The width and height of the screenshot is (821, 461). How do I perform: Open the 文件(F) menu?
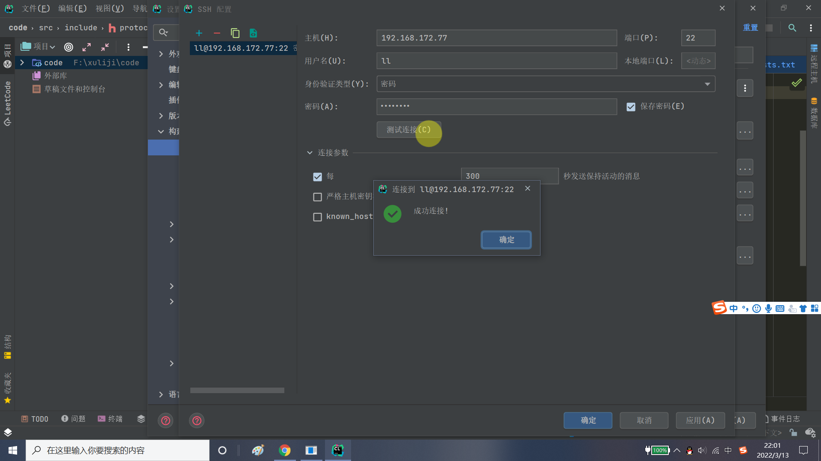pos(36,8)
